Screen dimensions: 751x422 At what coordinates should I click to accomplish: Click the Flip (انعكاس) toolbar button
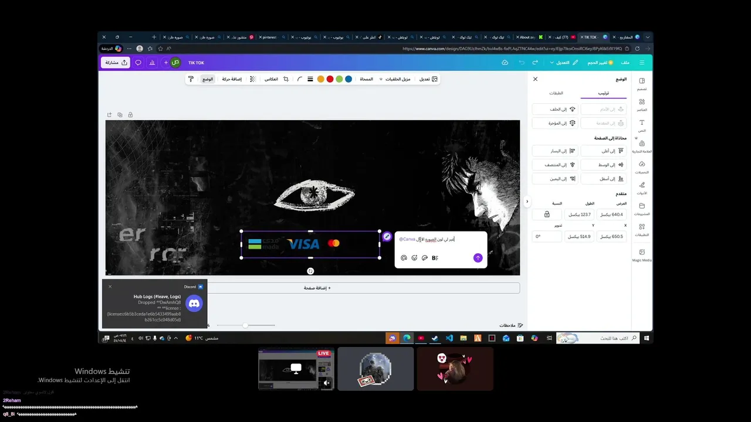pos(271,79)
